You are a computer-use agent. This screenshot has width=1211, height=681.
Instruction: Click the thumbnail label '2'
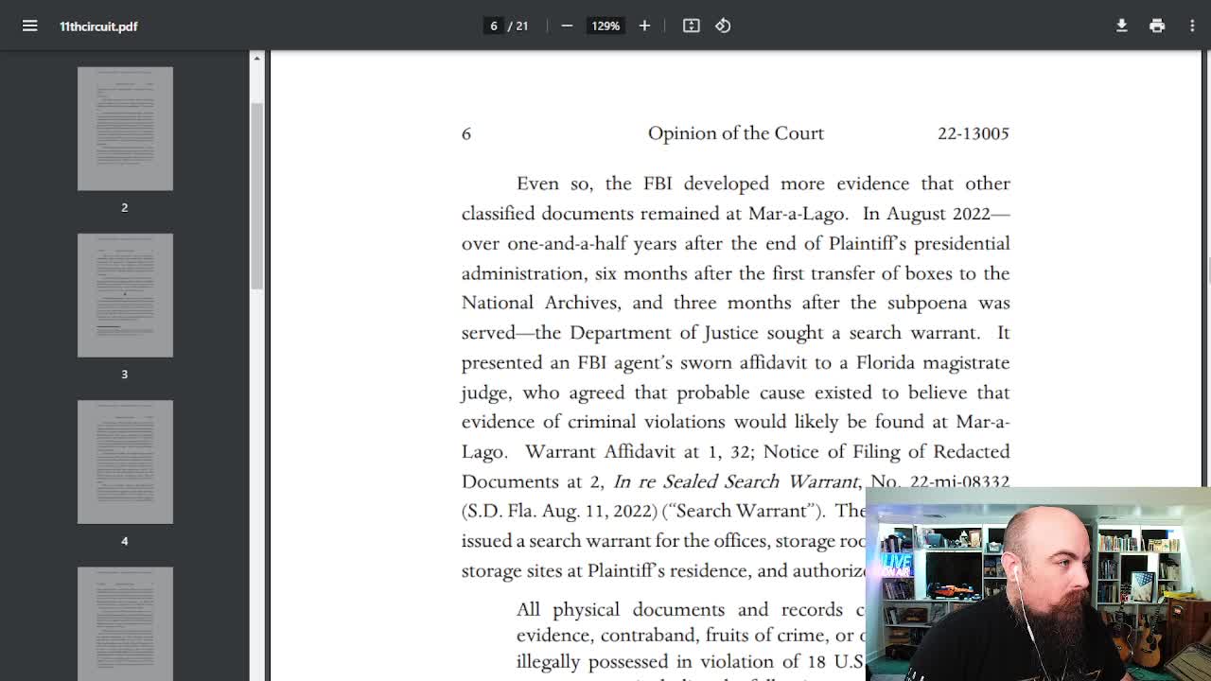(124, 207)
